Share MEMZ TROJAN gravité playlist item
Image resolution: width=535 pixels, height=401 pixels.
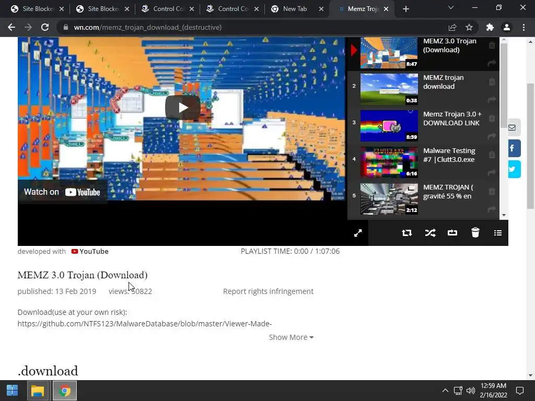click(492, 209)
